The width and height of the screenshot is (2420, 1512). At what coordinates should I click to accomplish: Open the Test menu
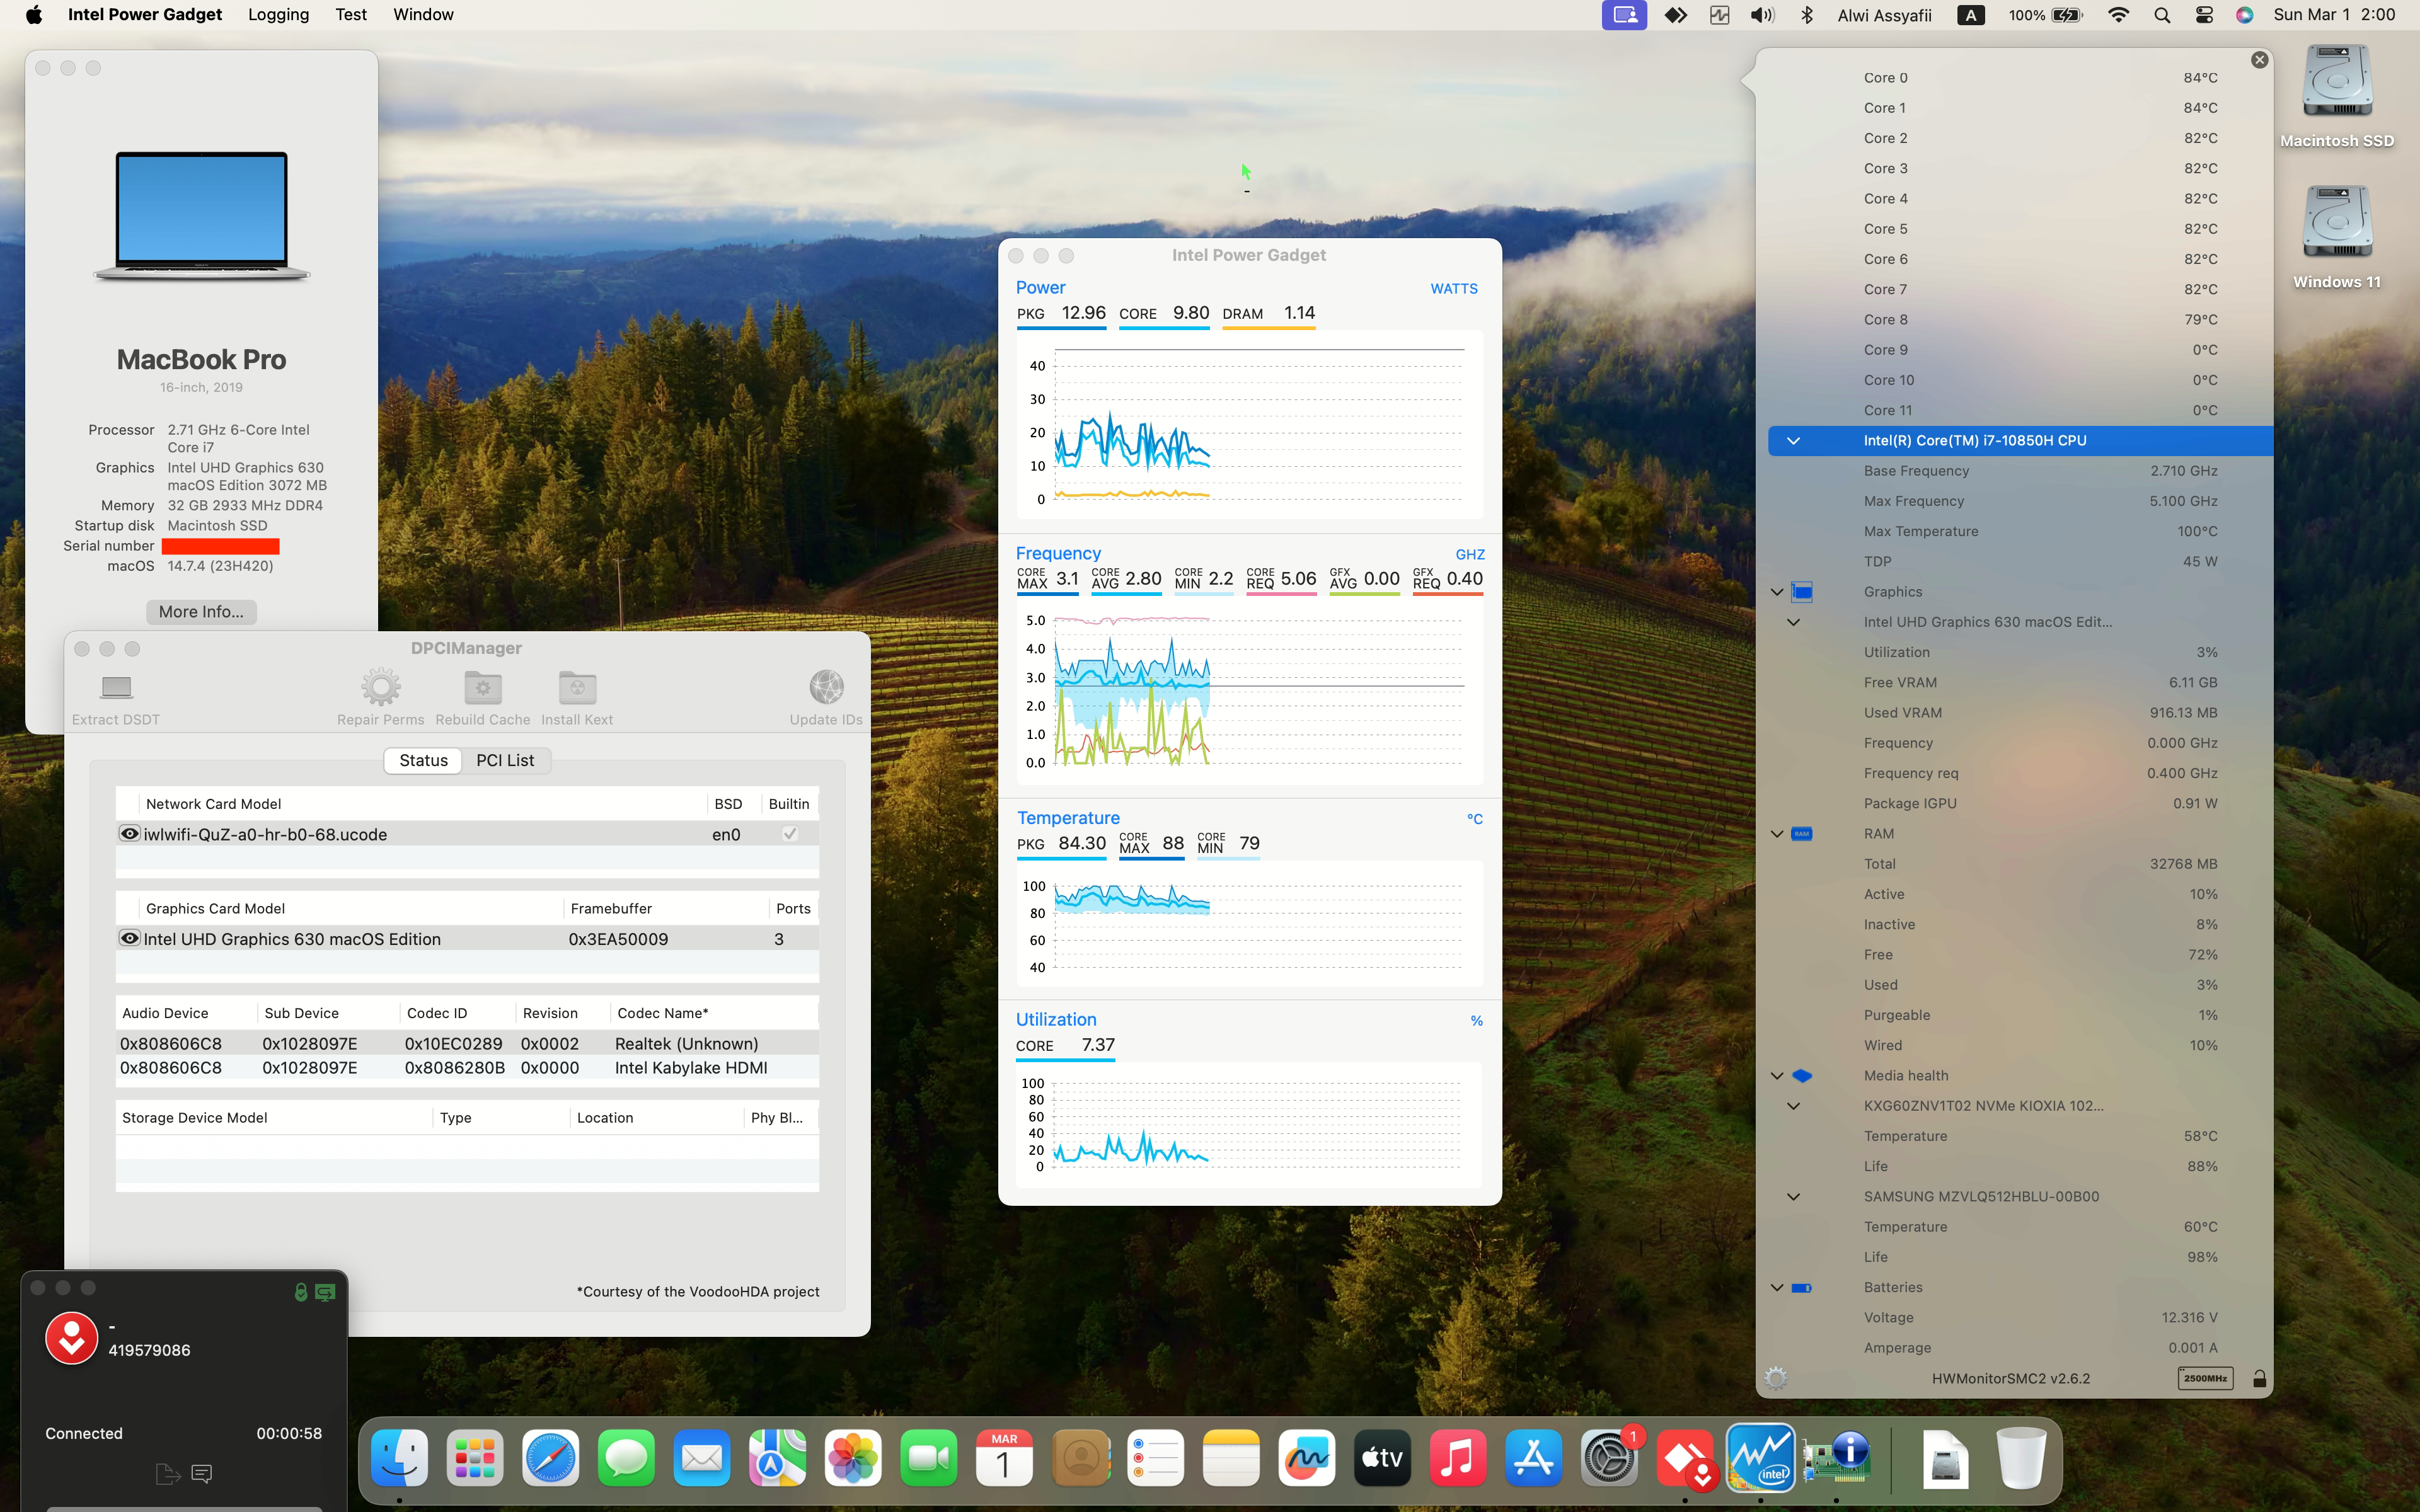click(351, 15)
